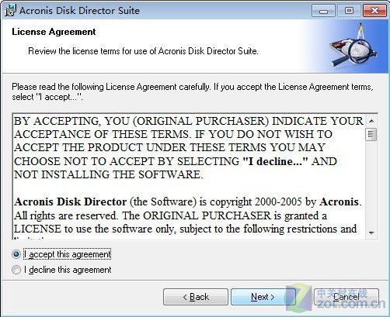The image size is (390, 317).
Task: Click the installer icon in the title bar
Action: (10, 10)
